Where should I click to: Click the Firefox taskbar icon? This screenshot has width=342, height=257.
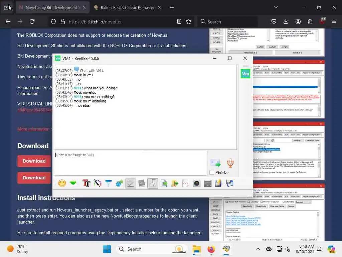click(x=211, y=249)
